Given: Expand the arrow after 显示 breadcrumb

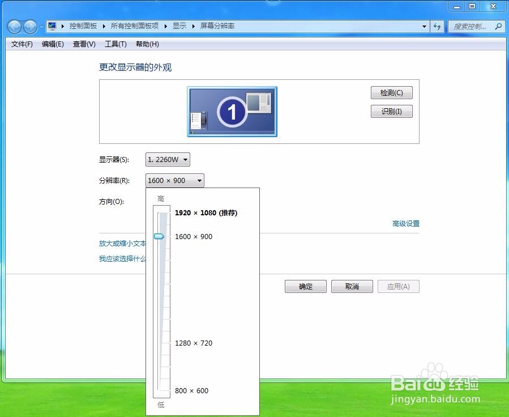Looking at the screenshot, I should tap(194, 26).
